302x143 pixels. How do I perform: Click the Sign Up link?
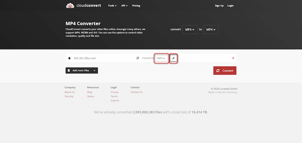tap(219, 6)
